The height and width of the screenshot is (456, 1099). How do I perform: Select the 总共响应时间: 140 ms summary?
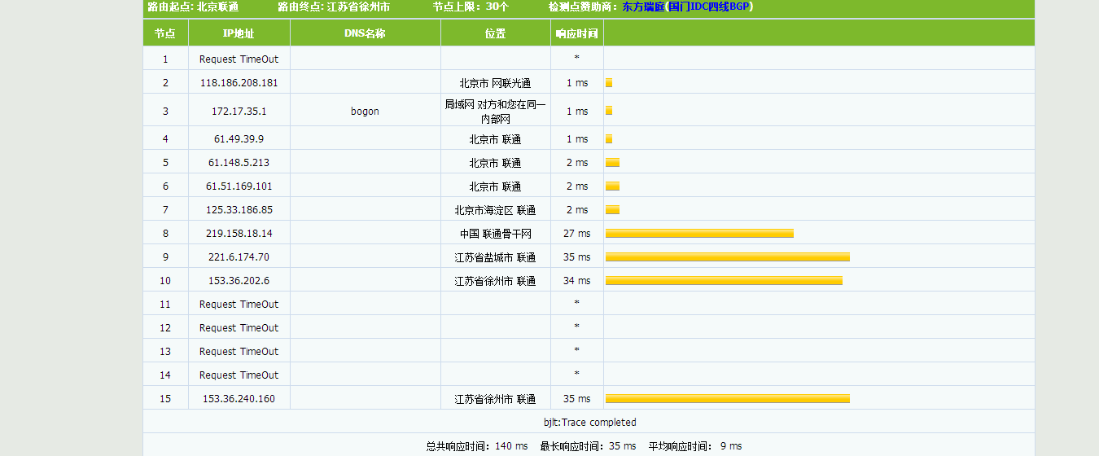477,446
